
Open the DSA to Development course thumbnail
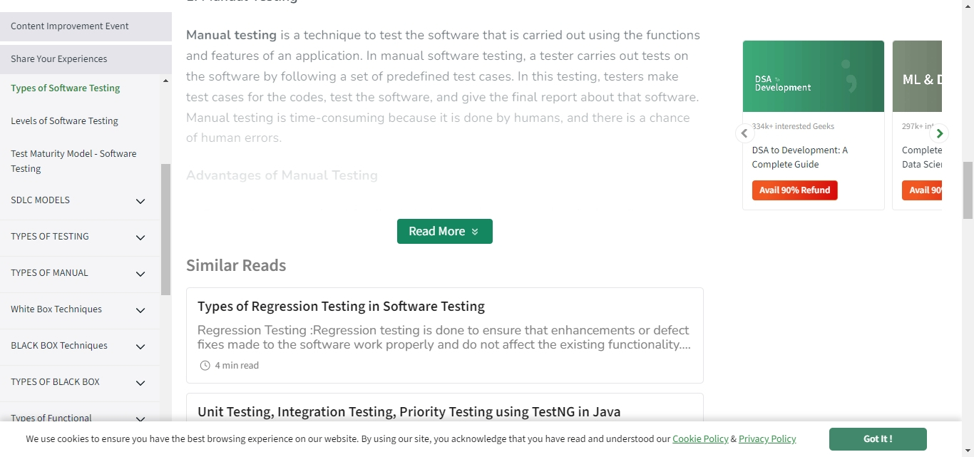814,76
